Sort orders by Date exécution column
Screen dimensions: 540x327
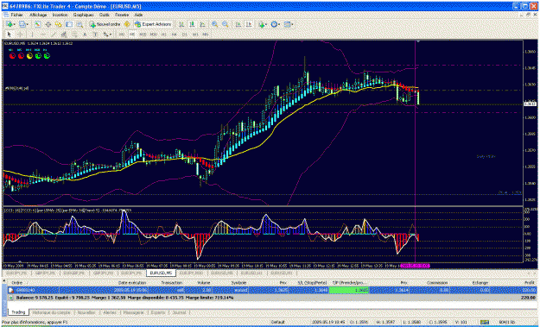131,283
